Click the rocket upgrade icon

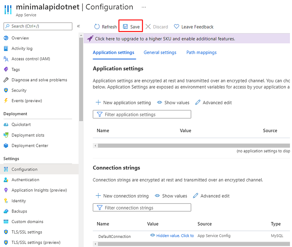tap(90, 39)
